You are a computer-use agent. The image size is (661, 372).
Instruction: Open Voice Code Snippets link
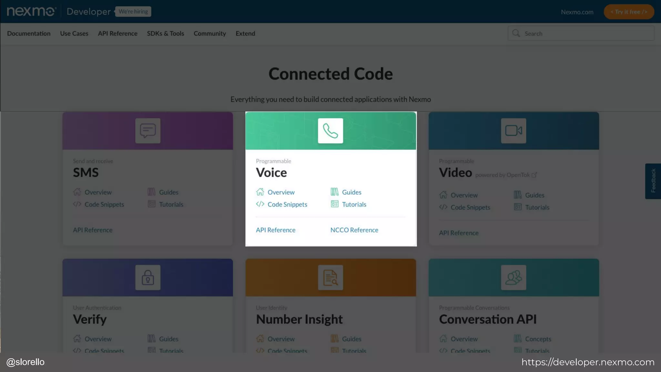coord(287,204)
